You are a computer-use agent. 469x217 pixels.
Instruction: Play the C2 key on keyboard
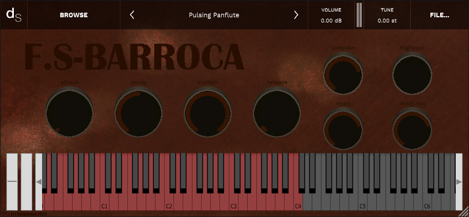[x=169, y=203]
